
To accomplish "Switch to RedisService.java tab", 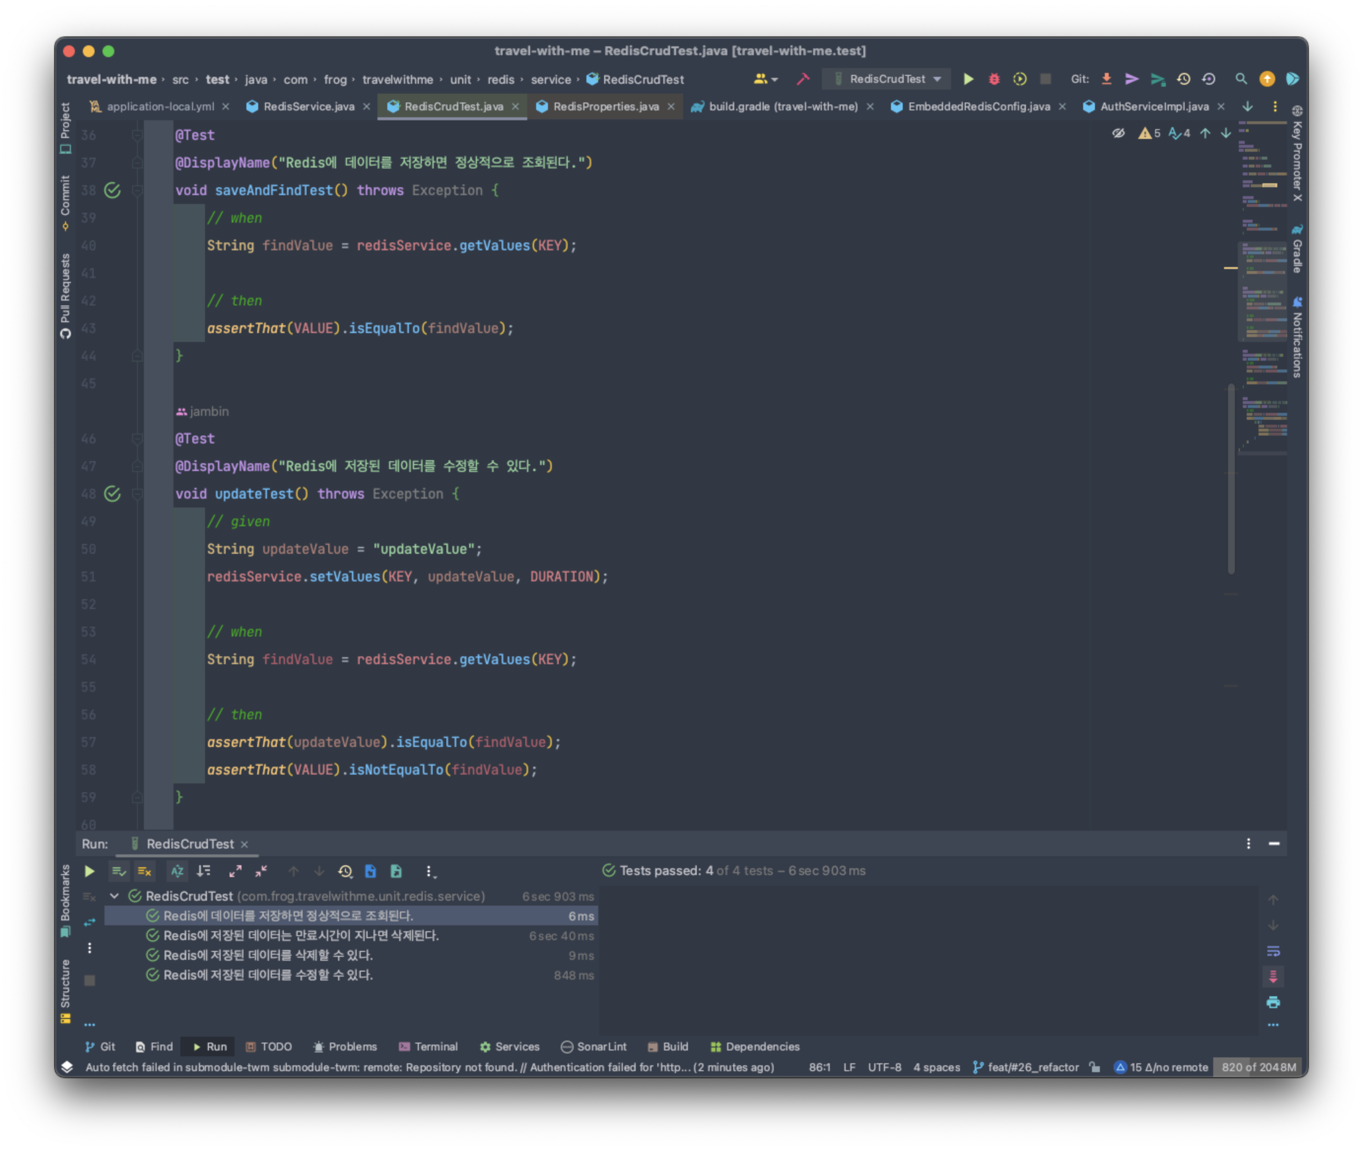I will [x=308, y=106].
